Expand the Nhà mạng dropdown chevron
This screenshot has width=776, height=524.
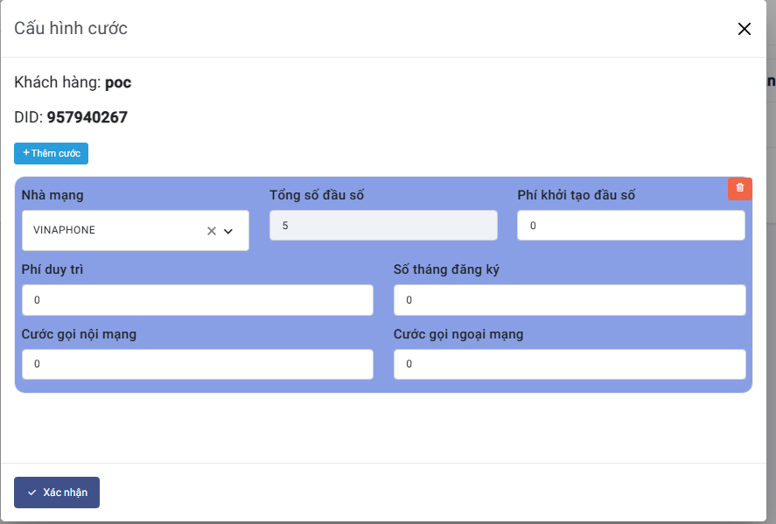(228, 231)
